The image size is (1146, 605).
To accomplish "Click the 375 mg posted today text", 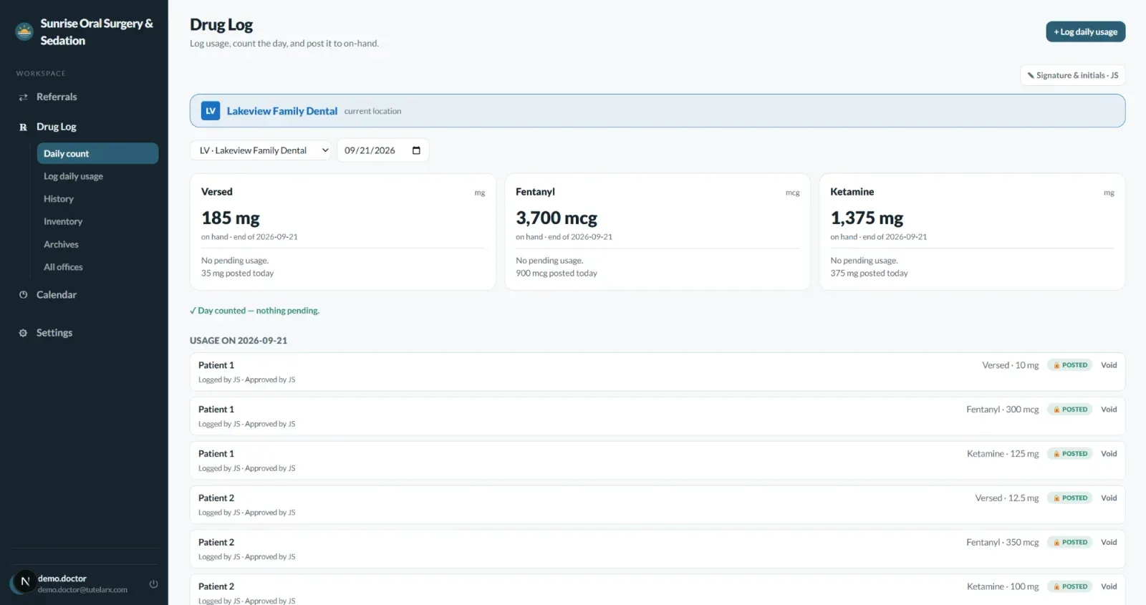I will (869, 274).
